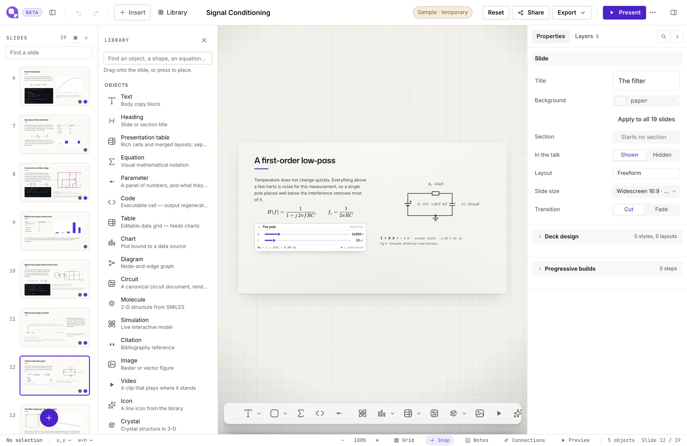
Task: Toggle Grid in status bar
Action: 404,440
